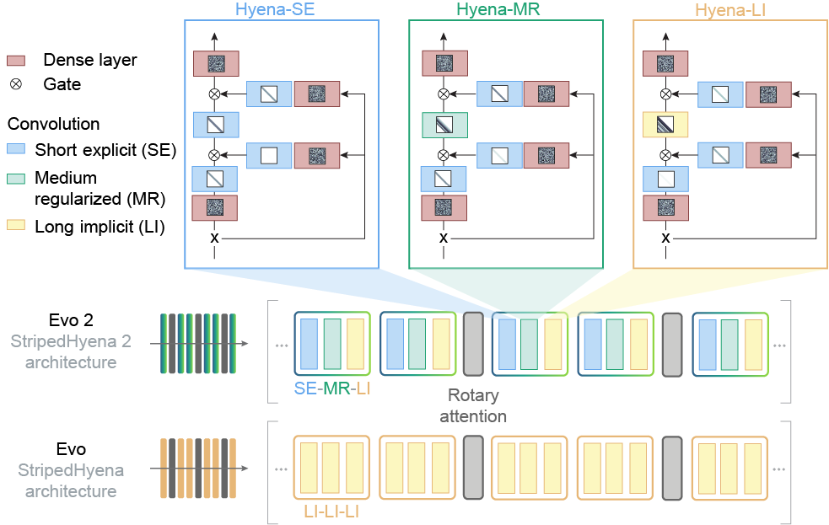Screen dimensions: 829x525
Task: Select the yellow LI convolution block in Hyena-LI
Action: tap(665, 124)
